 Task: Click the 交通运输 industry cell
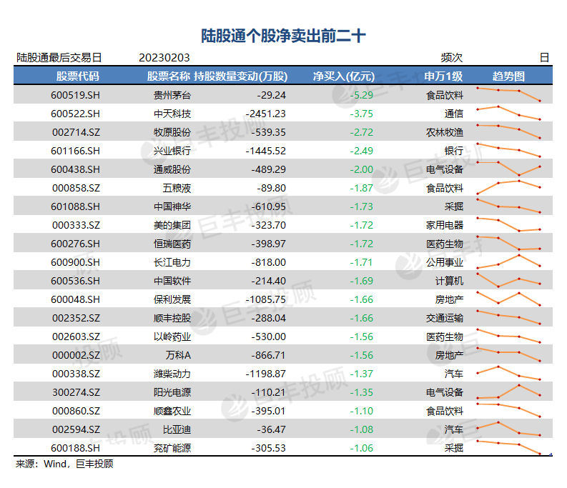[x=445, y=318]
